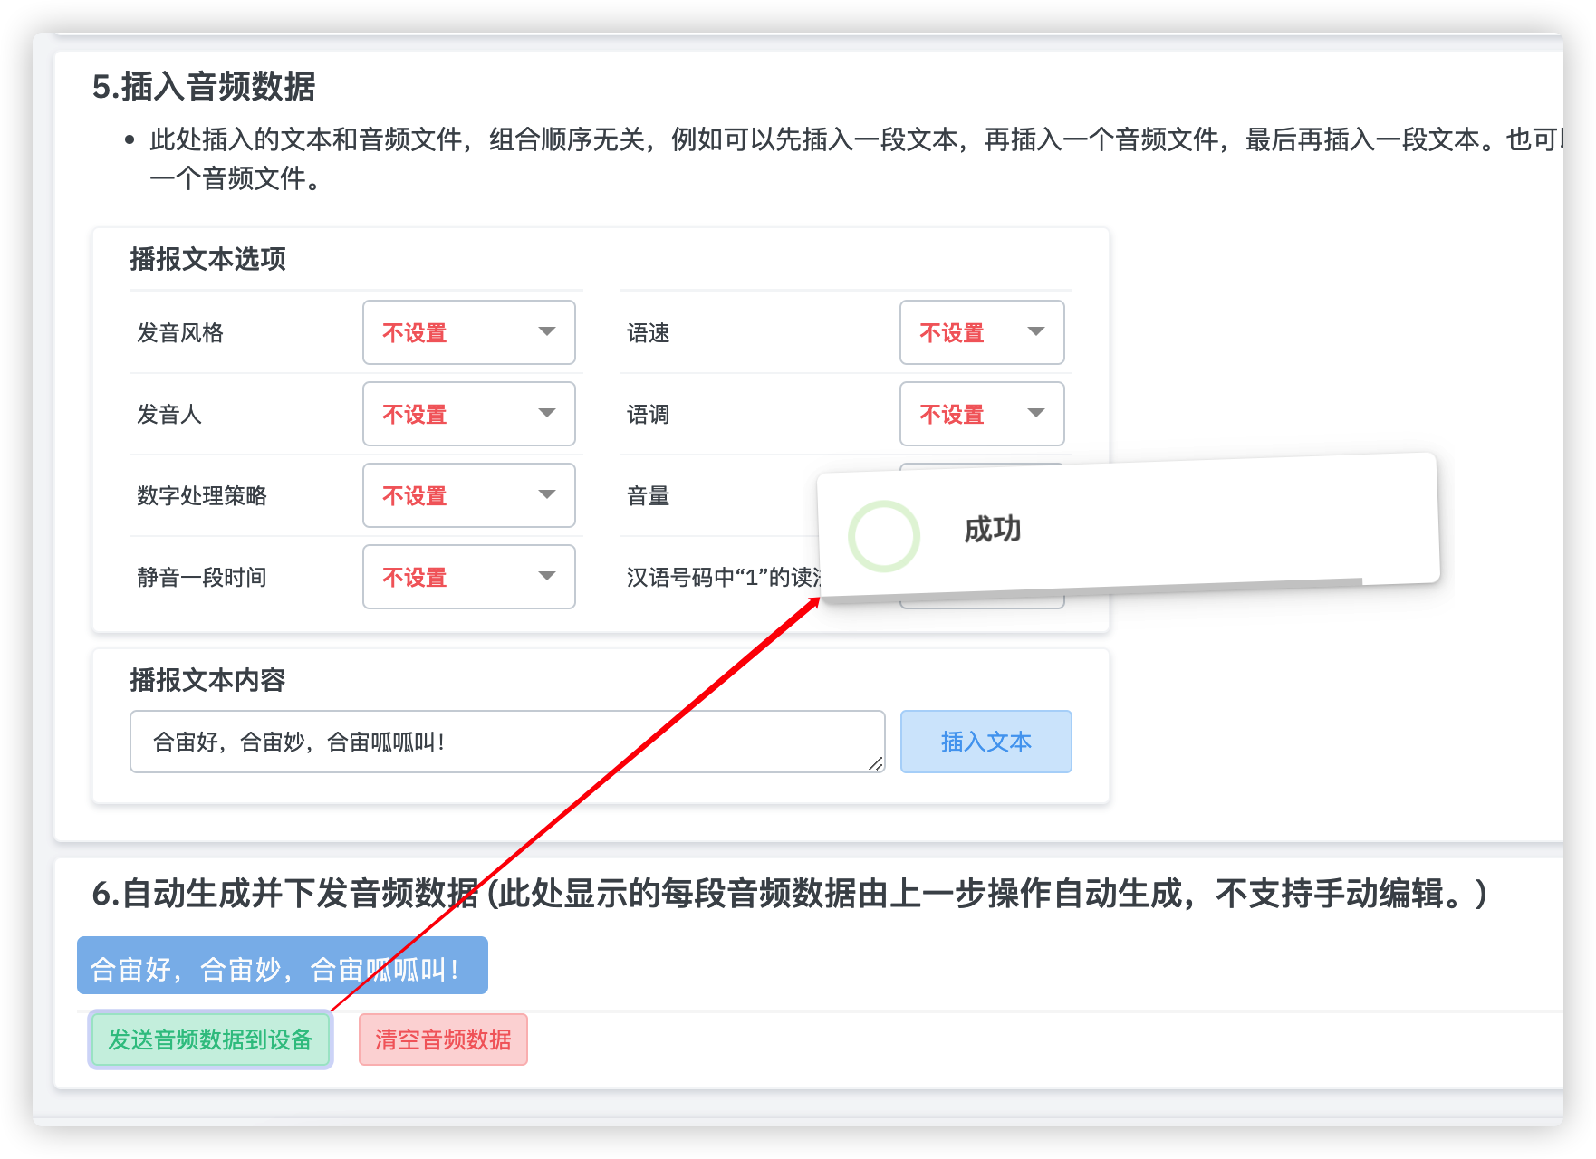Open the 语速 dropdown
Image resolution: width=1596 pixels, height=1159 pixels.
pos(982,332)
